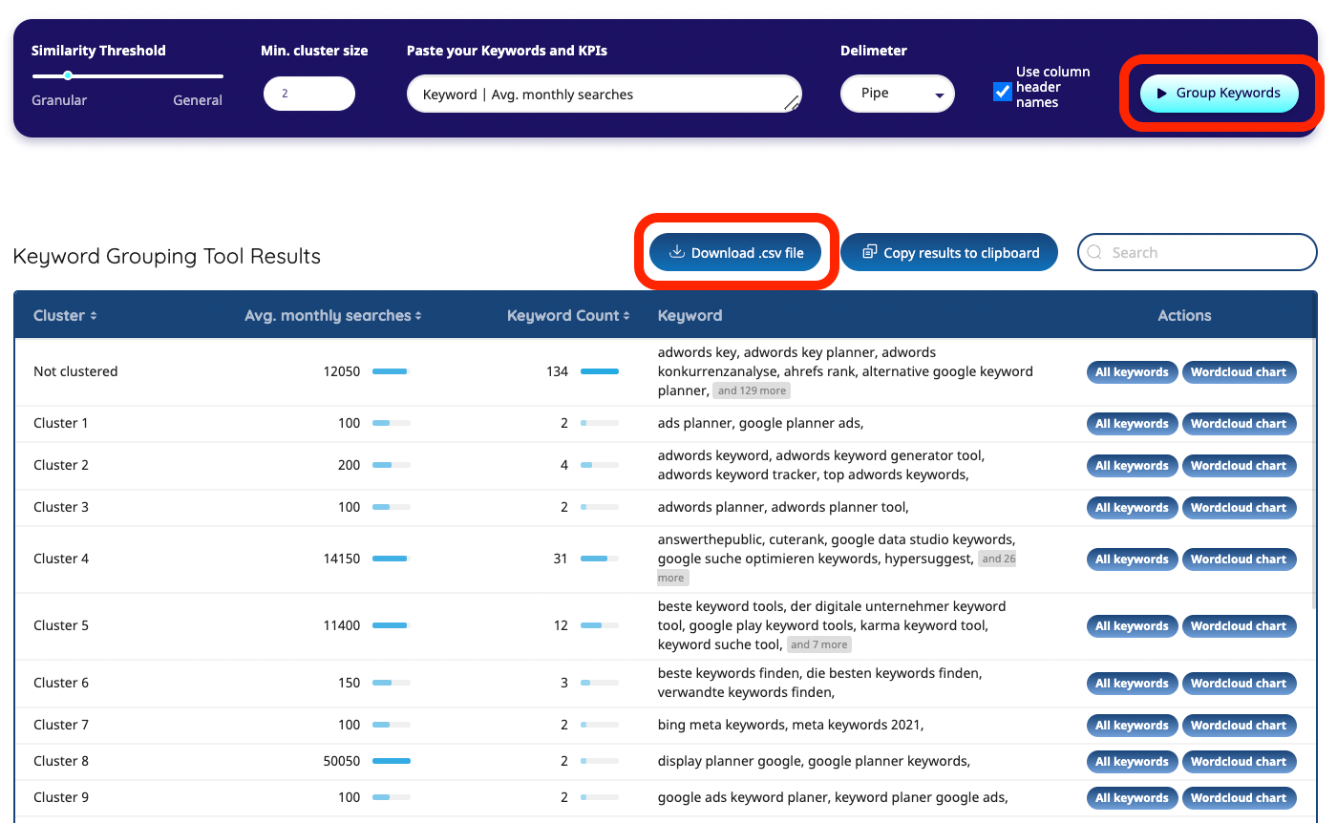Open Wordcloud chart for Cluster 6
1337x823 pixels.
(1239, 684)
